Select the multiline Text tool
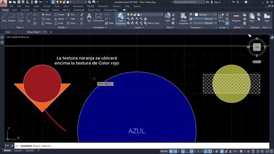Image resolution: width=274 pixels, height=154 pixels. [x=89, y=18]
